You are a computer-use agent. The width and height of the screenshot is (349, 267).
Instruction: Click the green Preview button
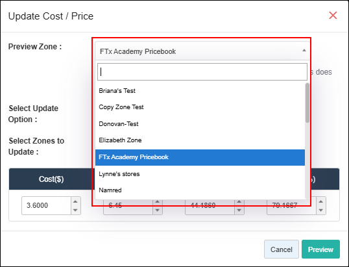point(320,249)
